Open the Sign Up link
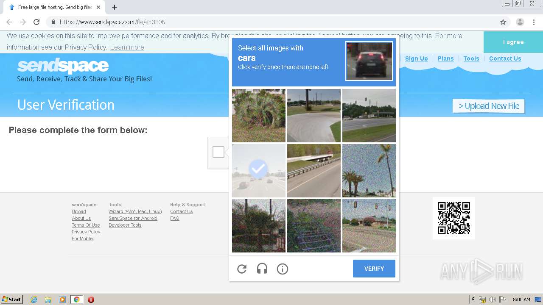The image size is (543, 305). [417, 58]
